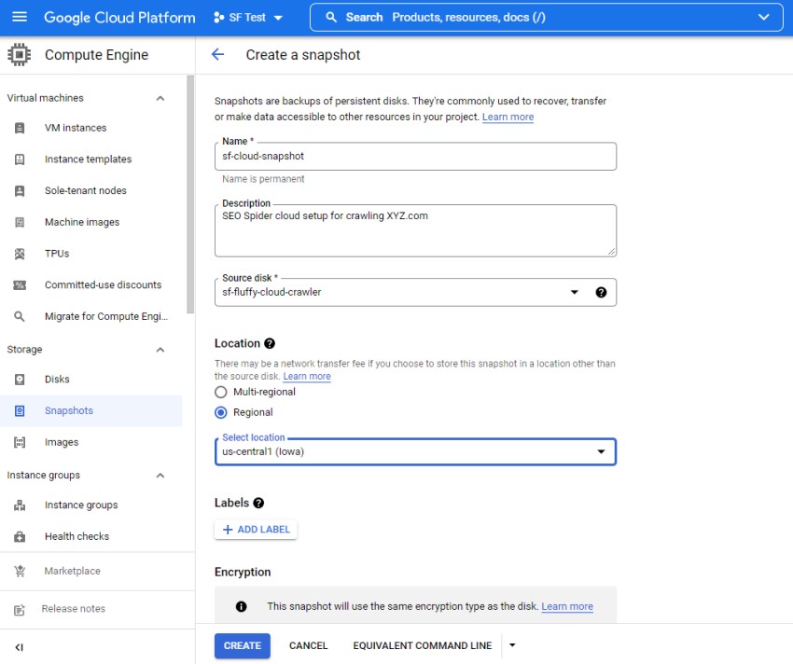Click the Marketplace cart icon

coord(20,571)
